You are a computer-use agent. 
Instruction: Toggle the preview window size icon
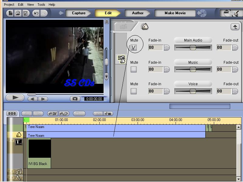107,22
